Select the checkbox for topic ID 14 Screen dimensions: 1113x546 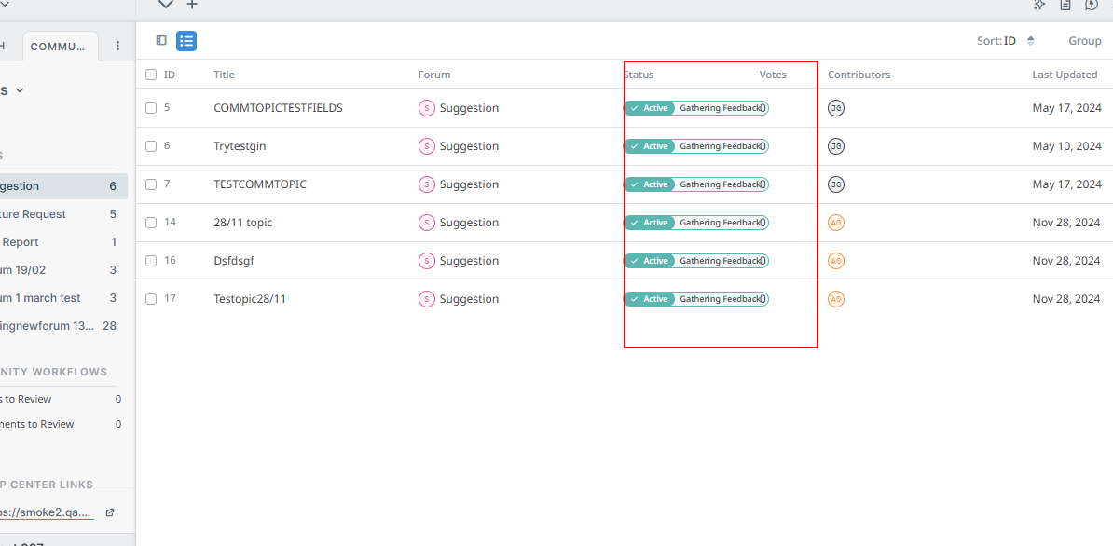point(151,223)
